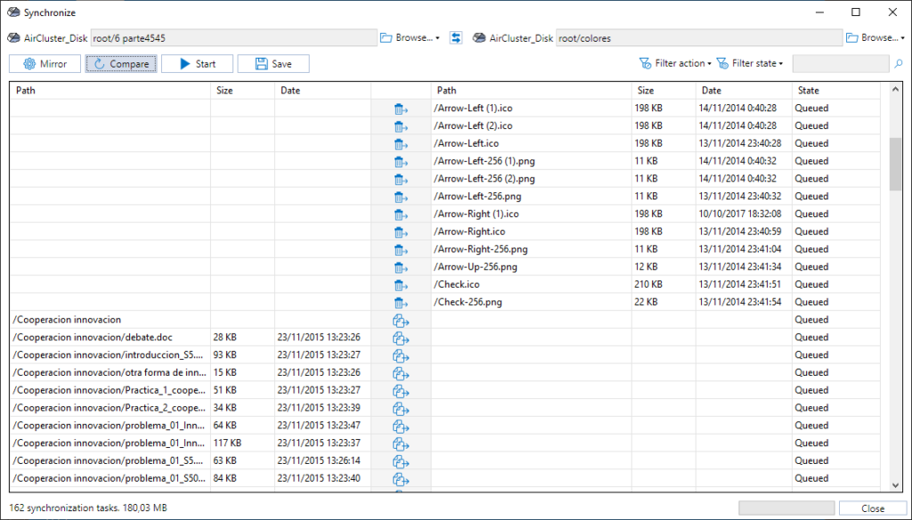Start the synchronization
The image size is (912, 520).
click(197, 63)
